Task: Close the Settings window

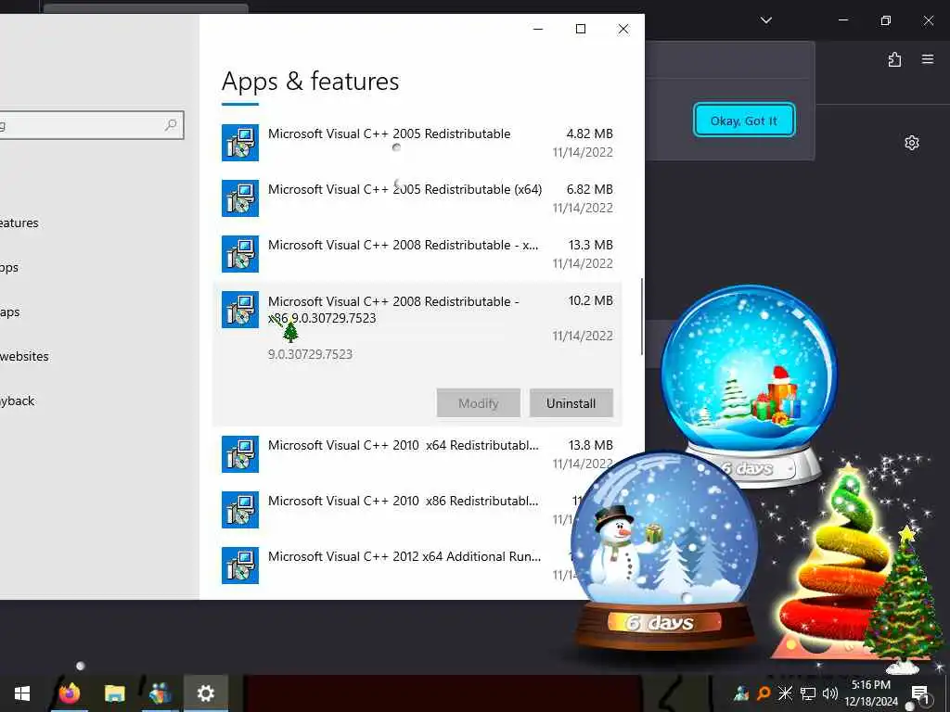Action: (623, 29)
